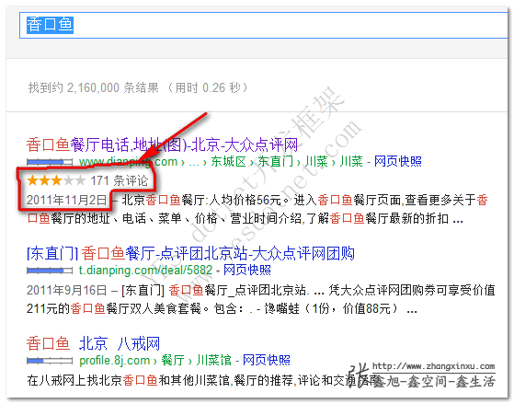This screenshot has width=514, height=404.
Task: Open the 香口鱼 北京 八戒网 result title
Action: tap(93, 343)
